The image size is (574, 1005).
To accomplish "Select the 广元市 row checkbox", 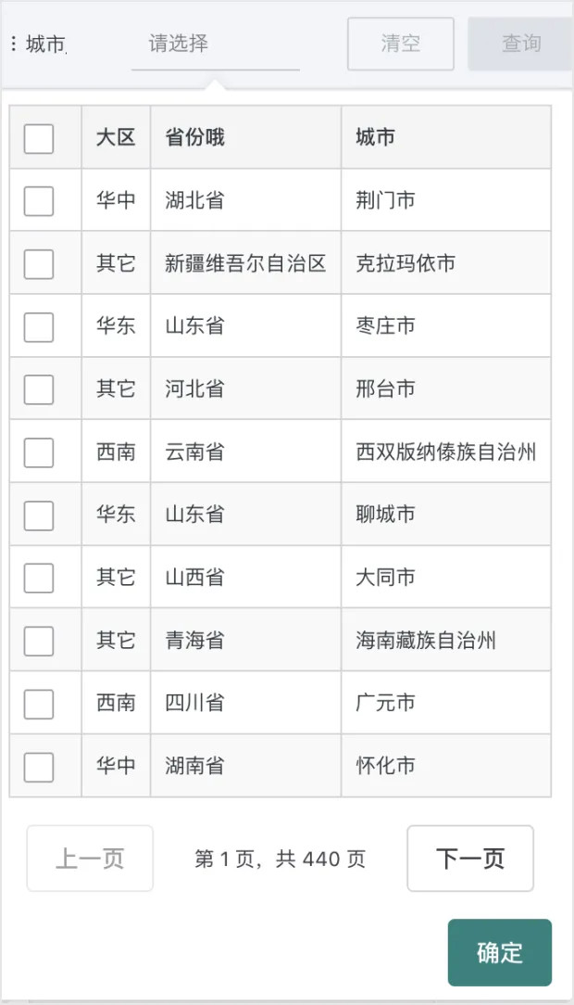I will click(39, 704).
